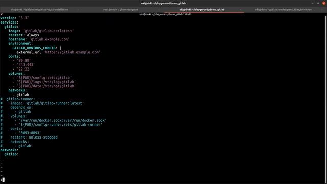Switch to the gitlab-v2/02-installation terminal tab
Screen dimensions: 327x184
(40, 10)
